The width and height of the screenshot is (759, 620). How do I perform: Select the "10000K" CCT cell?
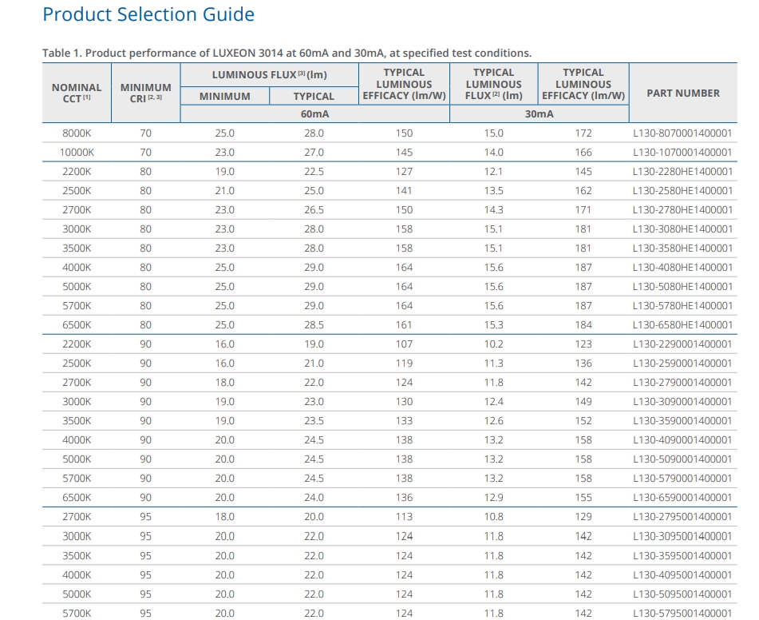coord(77,153)
